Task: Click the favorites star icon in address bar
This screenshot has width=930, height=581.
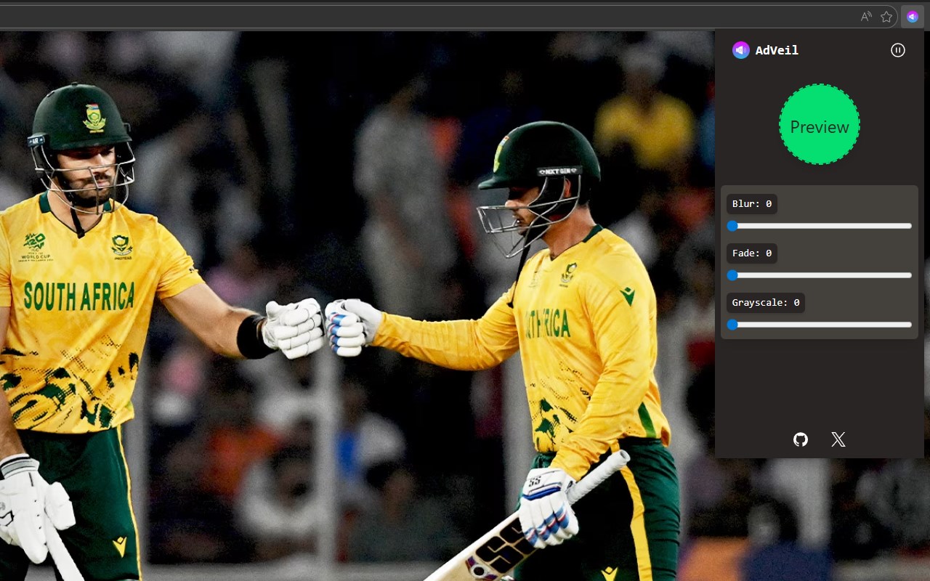Action: (x=886, y=17)
